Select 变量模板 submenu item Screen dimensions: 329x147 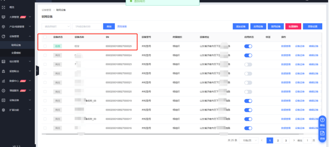[x=16, y=53]
